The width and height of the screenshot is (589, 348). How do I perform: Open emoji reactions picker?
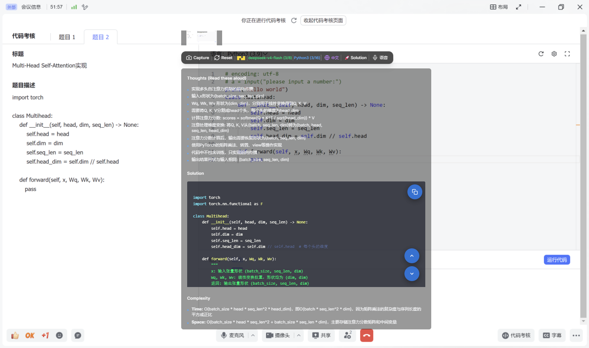[x=59, y=335]
